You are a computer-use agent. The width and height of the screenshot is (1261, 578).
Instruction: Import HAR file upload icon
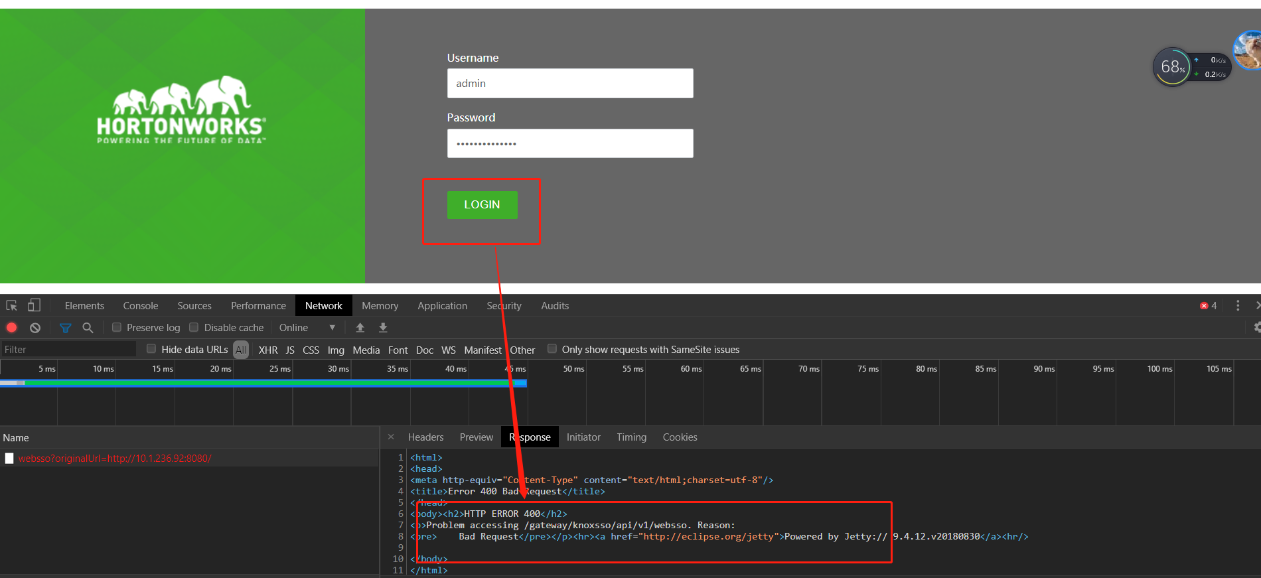(x=360, y=327)
